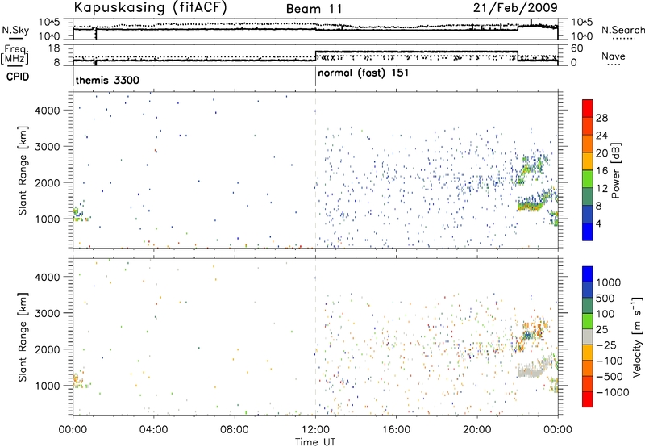Image resolution: width=645 pixels, height=447 pixels.
Task: Click the 'Freq. [MHz]' axis label
Action: (16, 54)
